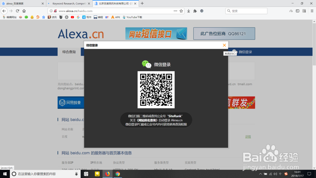
Task: Click the cloud sync toolbar icon
Action: (291, 11)
